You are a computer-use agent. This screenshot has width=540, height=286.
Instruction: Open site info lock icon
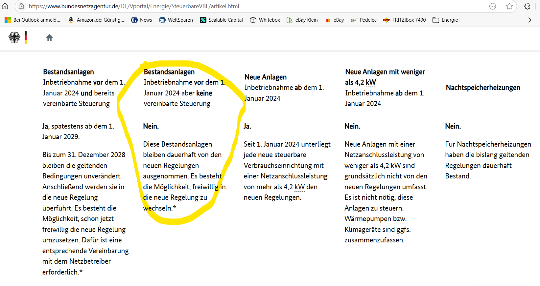coord(21,6)
